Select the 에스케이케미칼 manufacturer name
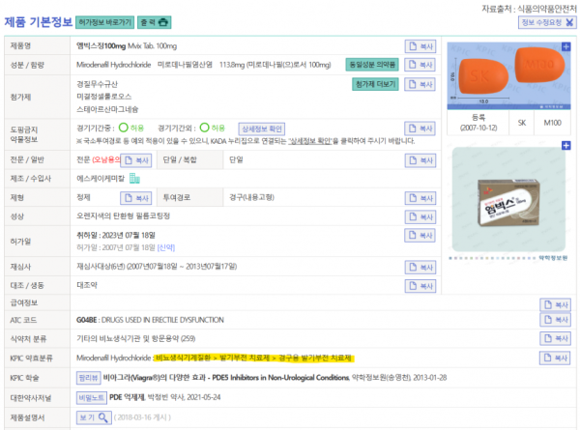The height and width of the screenshot is (430, 580). [x=101, y=179]
